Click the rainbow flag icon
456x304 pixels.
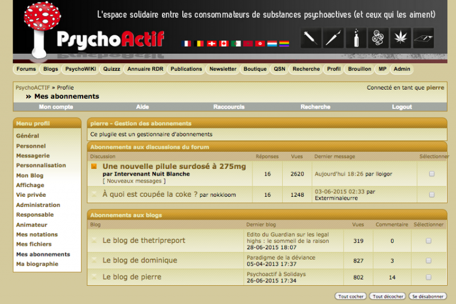pos(284,43)
